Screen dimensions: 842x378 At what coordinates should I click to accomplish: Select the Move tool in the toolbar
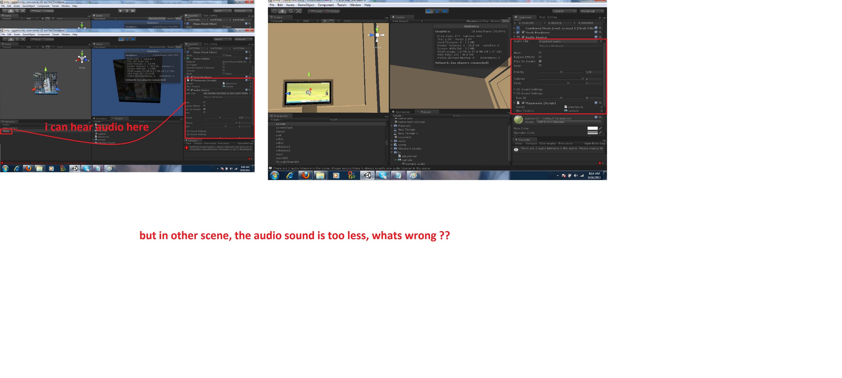(x=282, y=12)
